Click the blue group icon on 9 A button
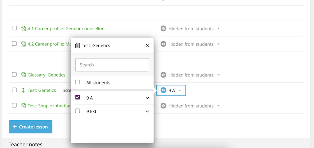The height and width of the screenshot is (148, 314). 163,90
